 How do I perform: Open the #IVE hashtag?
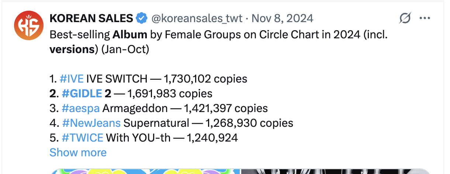pyautogui.click(x=71, y=79)
